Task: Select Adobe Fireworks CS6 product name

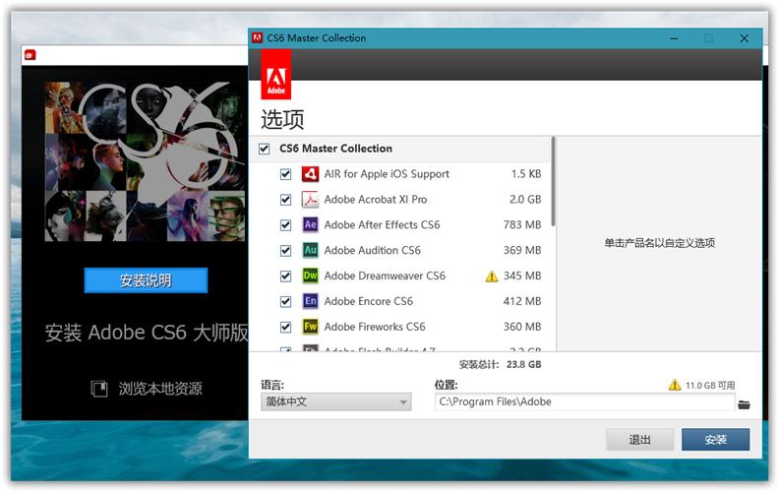Action: tap(375, 327)
